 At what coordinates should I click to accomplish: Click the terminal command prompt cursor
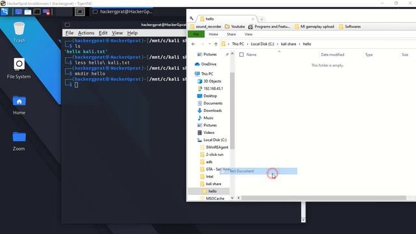point(77,84)
